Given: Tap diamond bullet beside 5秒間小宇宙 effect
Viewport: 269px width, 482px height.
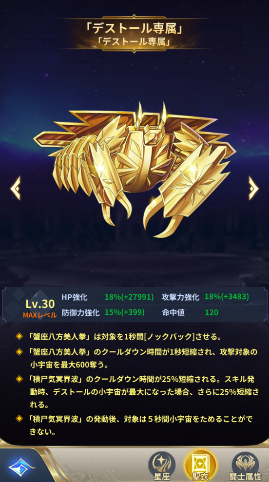Looking at the screenshot, I should coord(19,418).
